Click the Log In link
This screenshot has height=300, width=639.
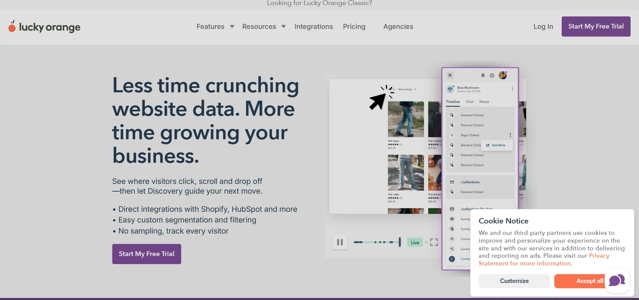543,27
